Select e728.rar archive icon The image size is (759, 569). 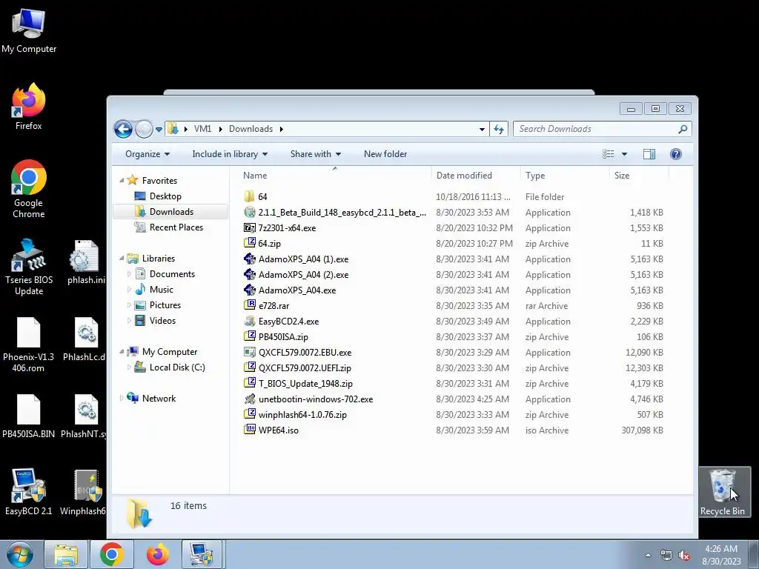[249, 305]
